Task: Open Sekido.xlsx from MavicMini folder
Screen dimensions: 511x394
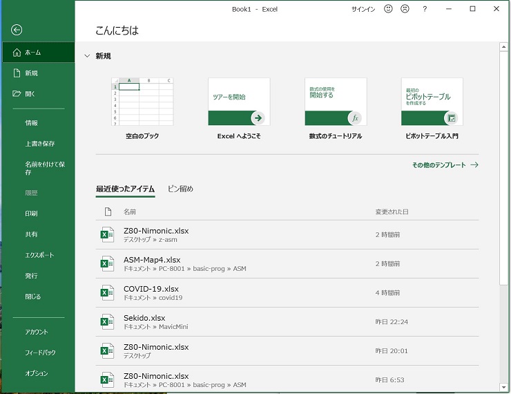Action: [x=287, y=321]
